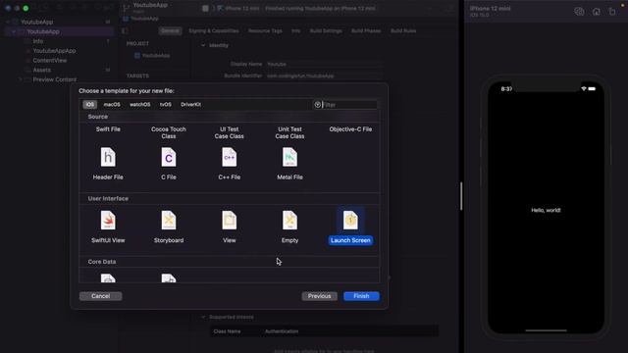The height and width of the screenshot is (353, 628).
Task: Click Cancel in the template dialog
Action: tap(100, 296)
